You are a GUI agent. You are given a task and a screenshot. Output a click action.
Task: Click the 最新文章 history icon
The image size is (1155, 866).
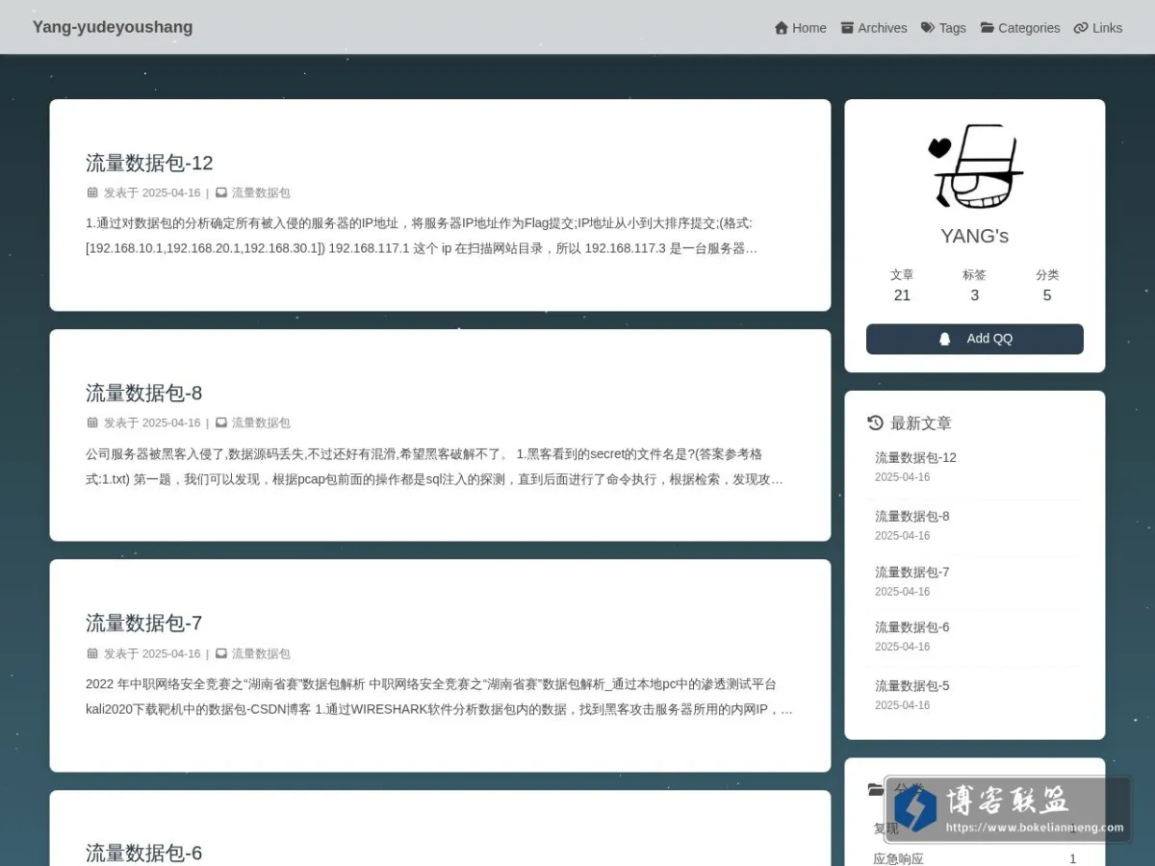875,422
